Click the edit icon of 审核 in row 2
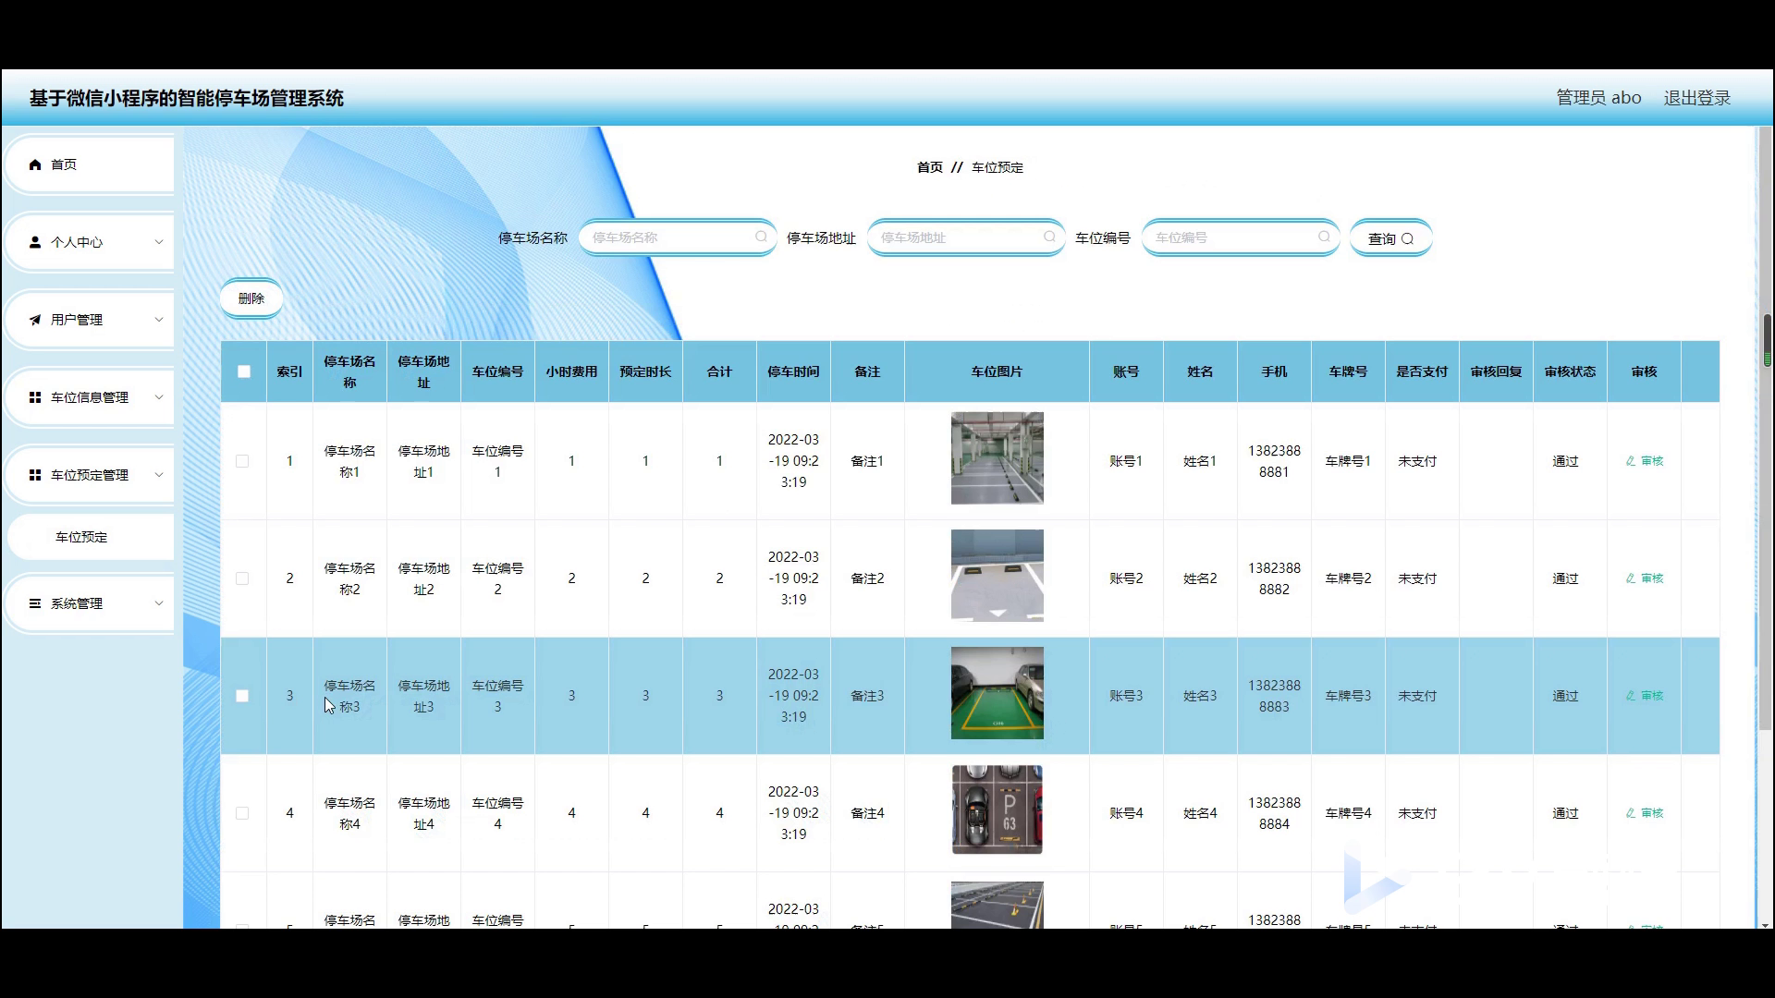This screenshot has width=1775, height=998. click(1631, 578)
